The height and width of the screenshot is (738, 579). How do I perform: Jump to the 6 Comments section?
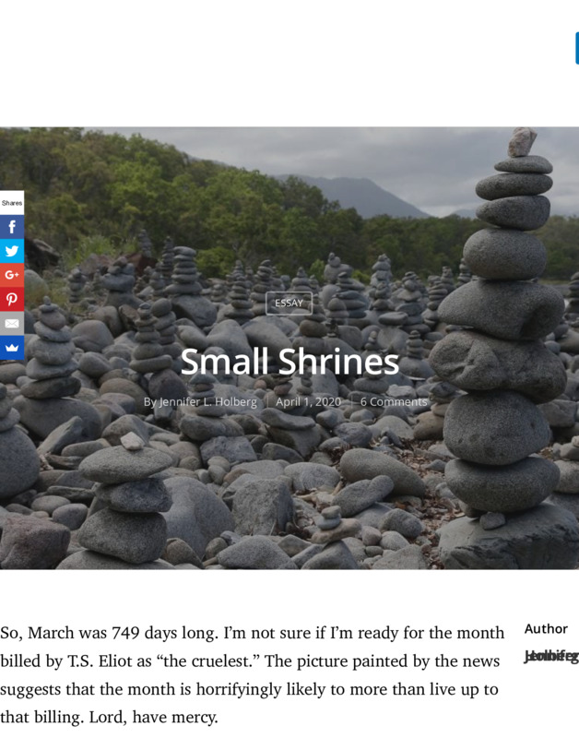(394, 402)
